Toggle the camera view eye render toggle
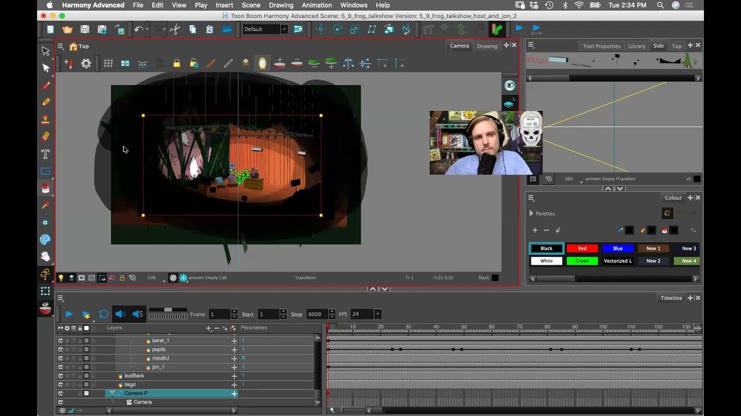This screenshot has width=741, height=416. pyautogui.click(x=509, y=86)
